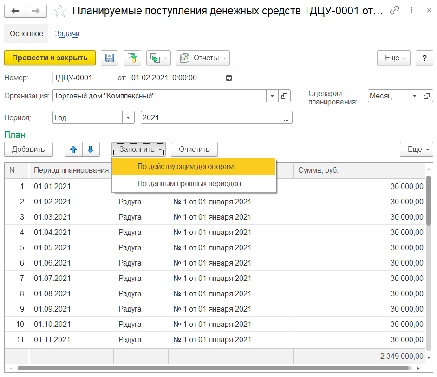Open the Организация field record button
This screenshot has width=437, height=377.
coord(285,96)
